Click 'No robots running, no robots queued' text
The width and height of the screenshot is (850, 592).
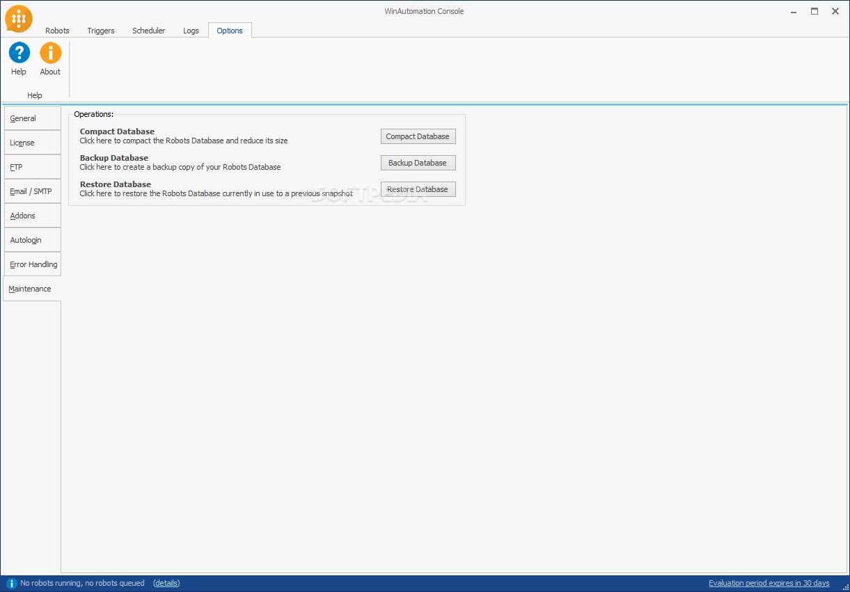pos(83,583)
